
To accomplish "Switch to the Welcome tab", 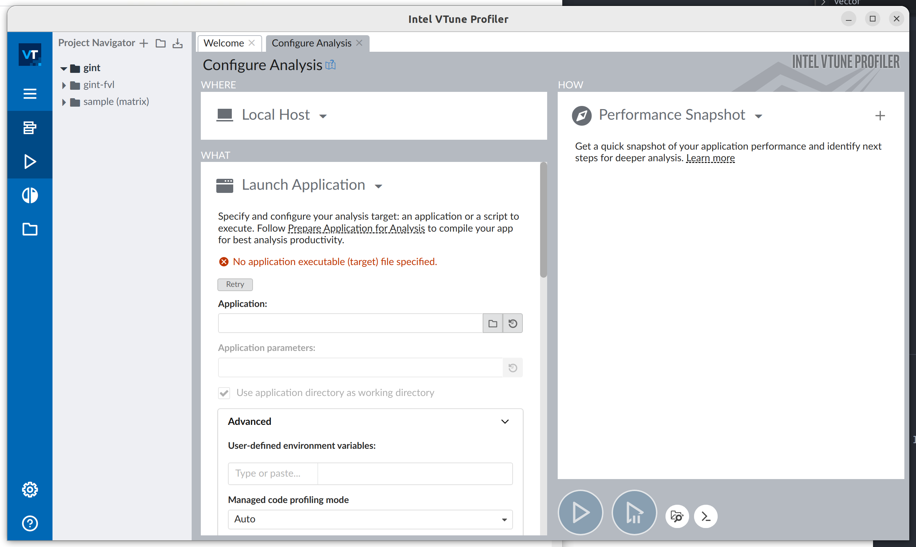I will click(224, 43).
